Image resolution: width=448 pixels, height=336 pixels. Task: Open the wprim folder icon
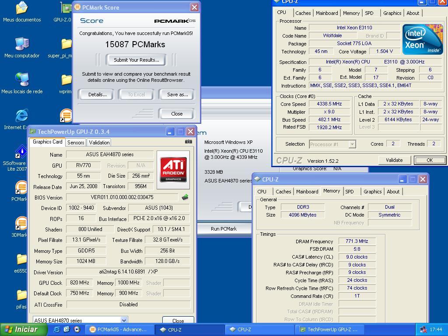pyautogui.click(x=66, y=80)
